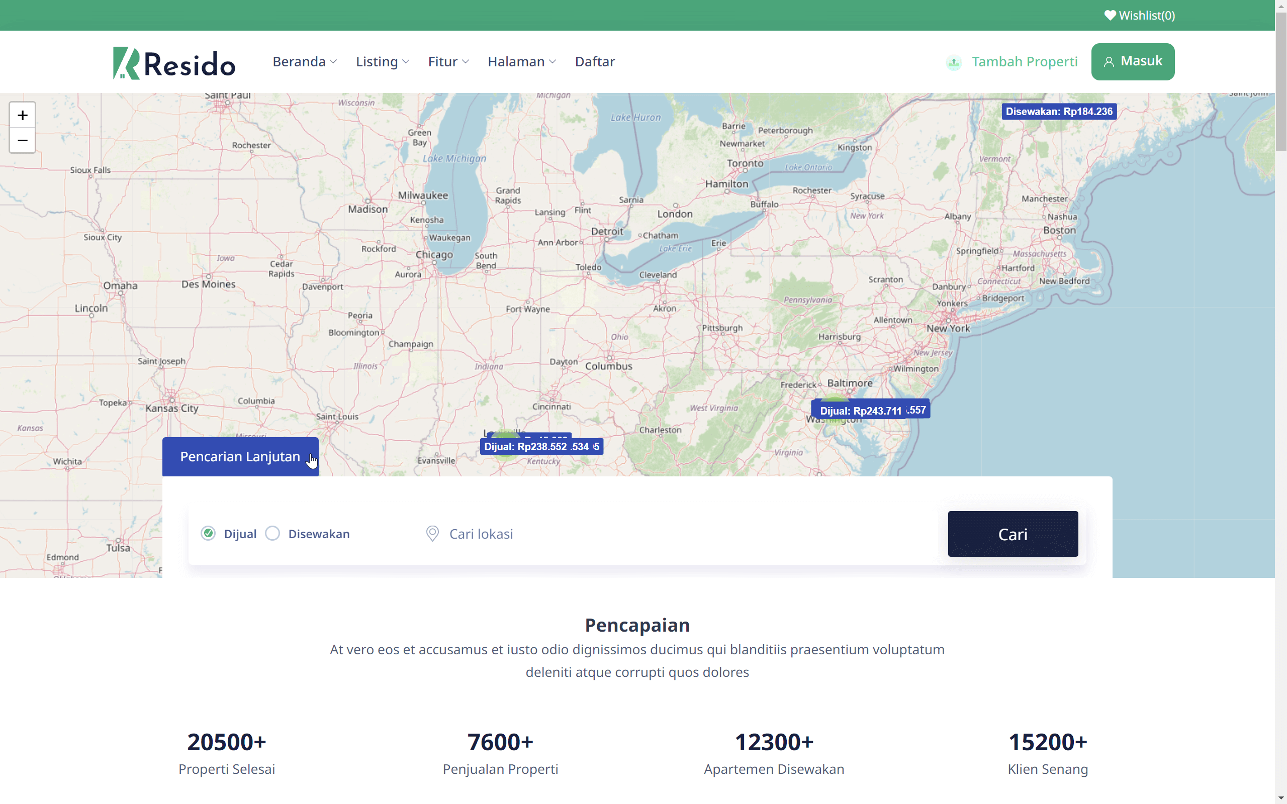Click the user icon in Masuk button
1287x804 pixels.
[1109, 62]
